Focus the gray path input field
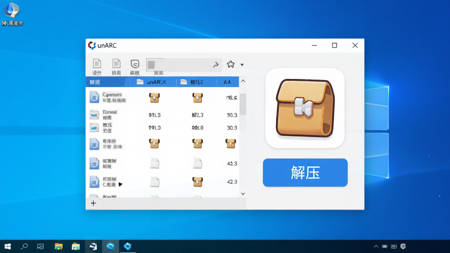The image size is (450, 253). [184, 65]
